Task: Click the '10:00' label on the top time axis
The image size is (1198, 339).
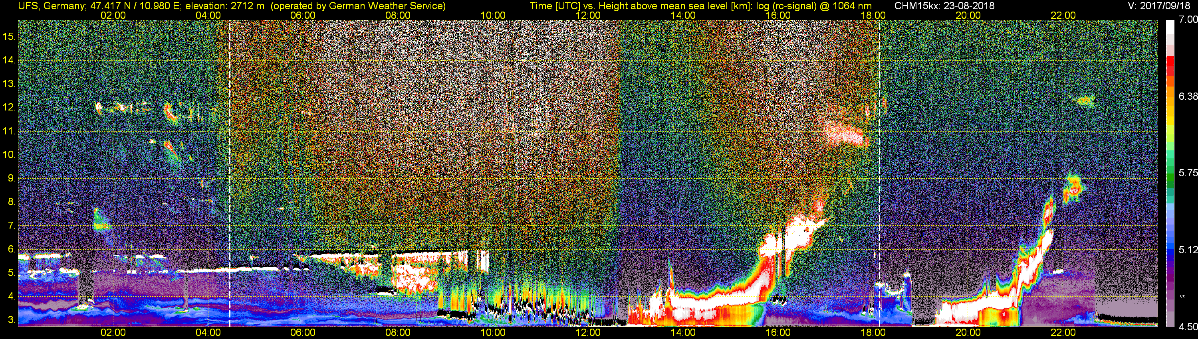Action: pyautogui.click(x=493, y=15)
